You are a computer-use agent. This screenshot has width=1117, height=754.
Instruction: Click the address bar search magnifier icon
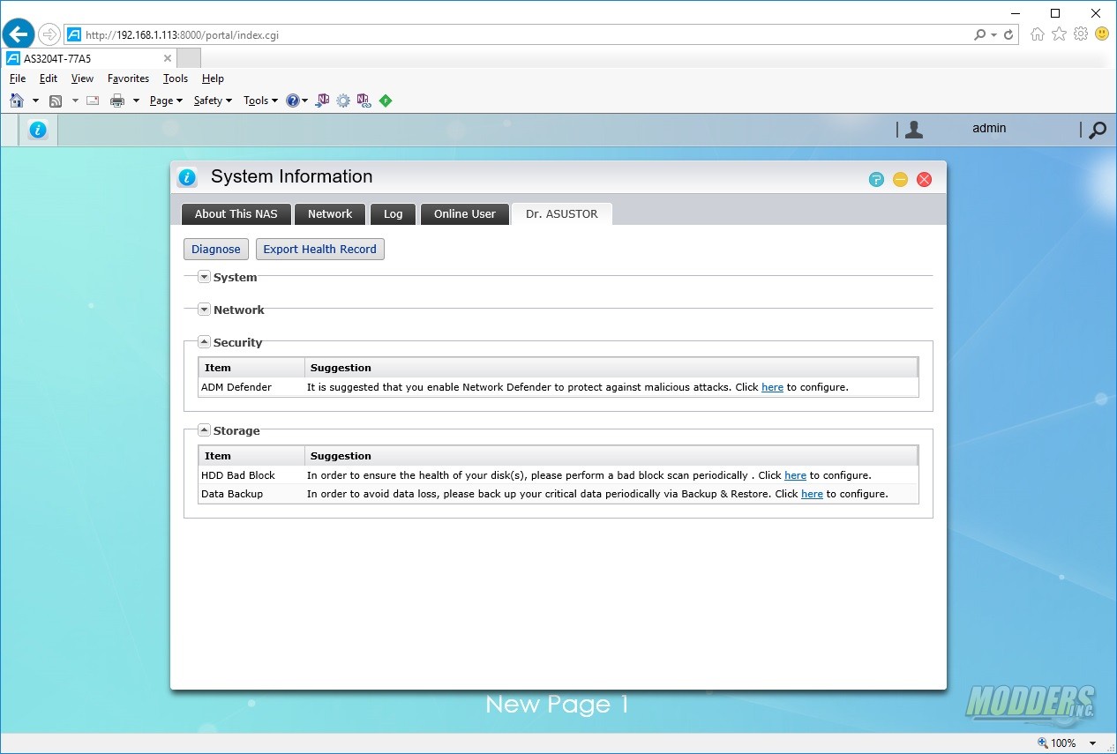point(979,34)
